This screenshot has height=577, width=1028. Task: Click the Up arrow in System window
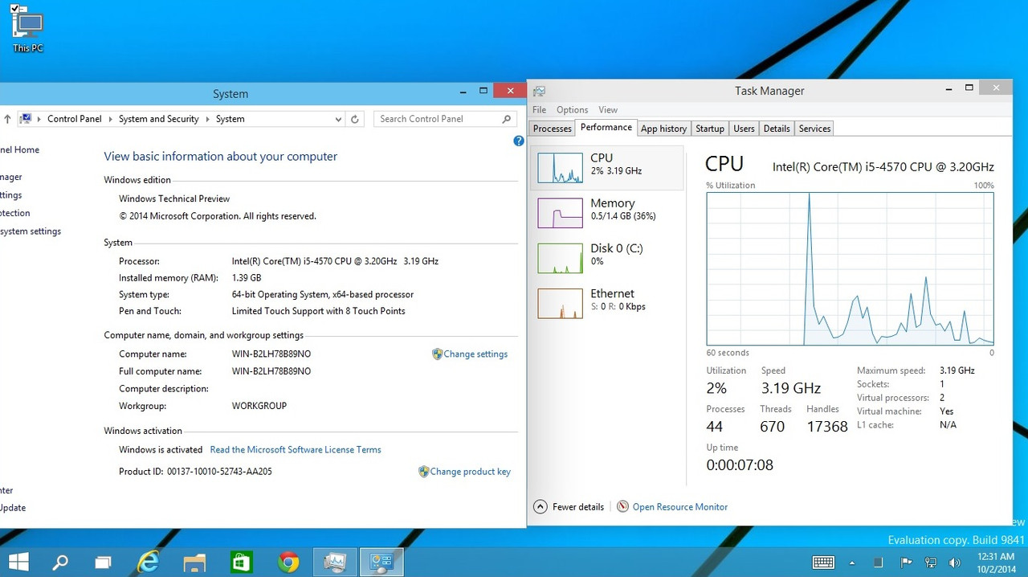[x=7, y=119]
